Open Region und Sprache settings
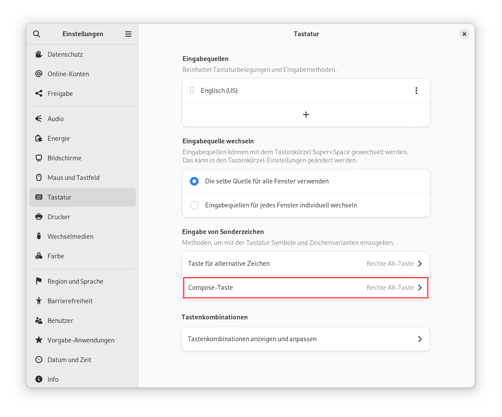The height and width of the screenshot is (417, 502). [83, 281]
